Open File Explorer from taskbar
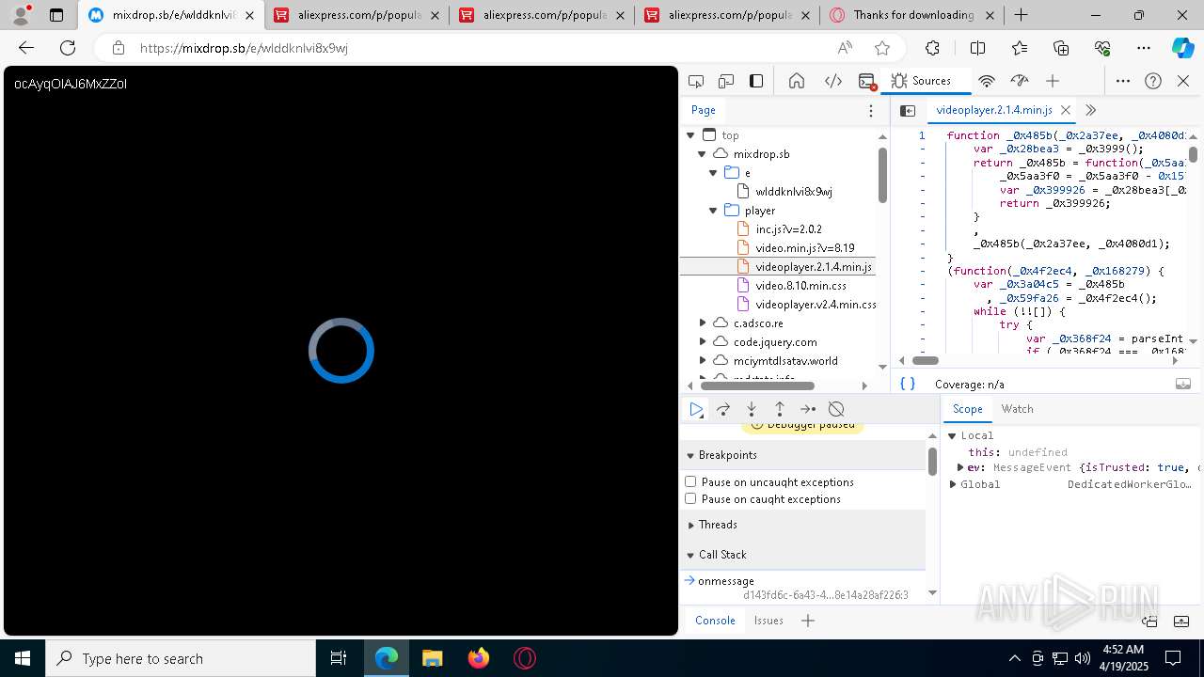This screenshot has height=677, width=1204. click(433, 658)
